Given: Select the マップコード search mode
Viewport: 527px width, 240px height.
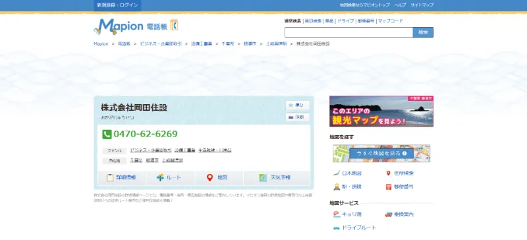Looking at the screenshot, I should coord(390,21).
